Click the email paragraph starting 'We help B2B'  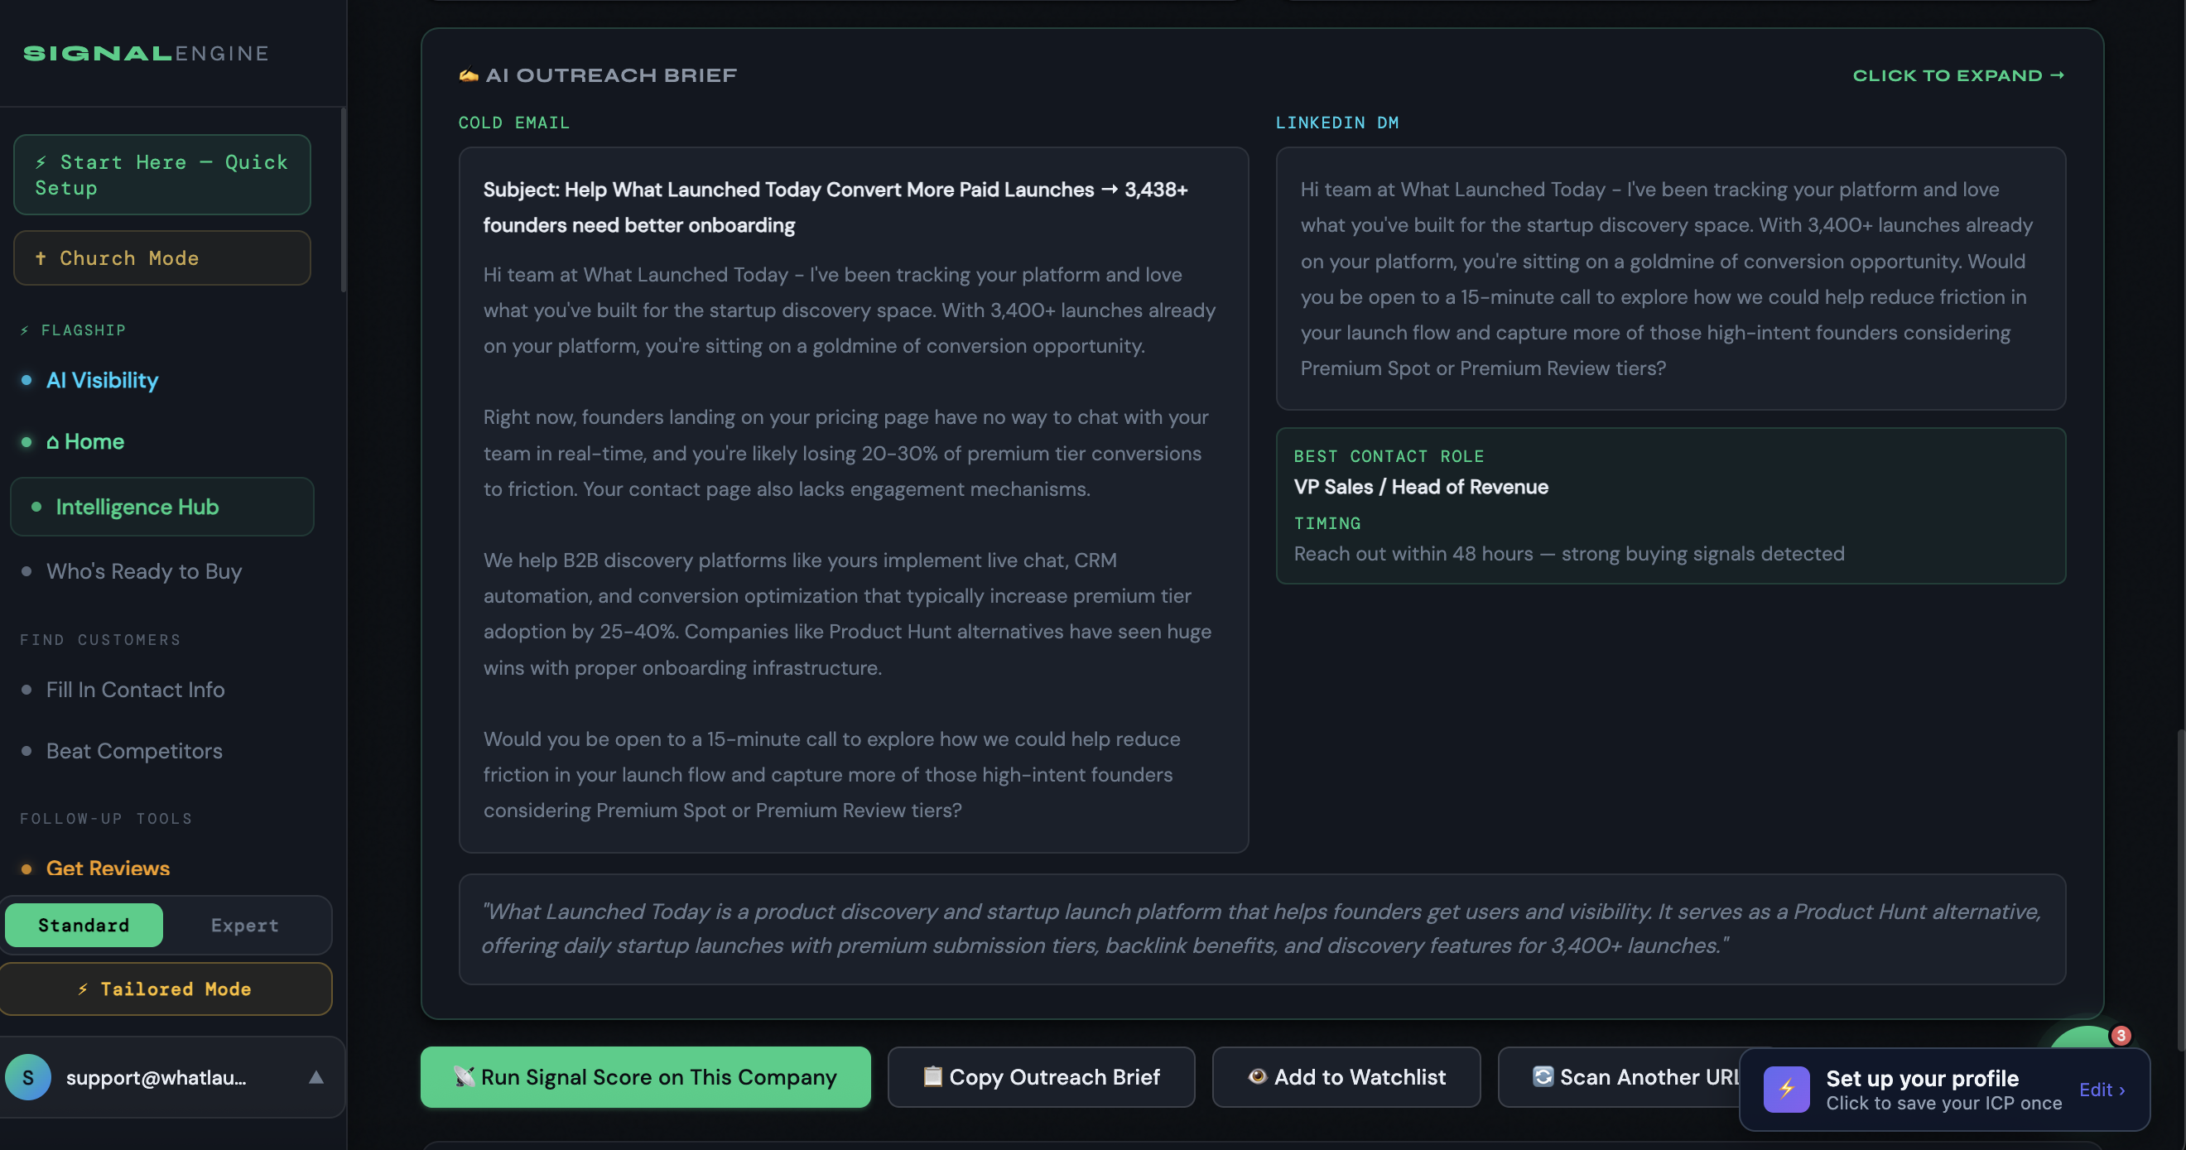coord(847,613)
